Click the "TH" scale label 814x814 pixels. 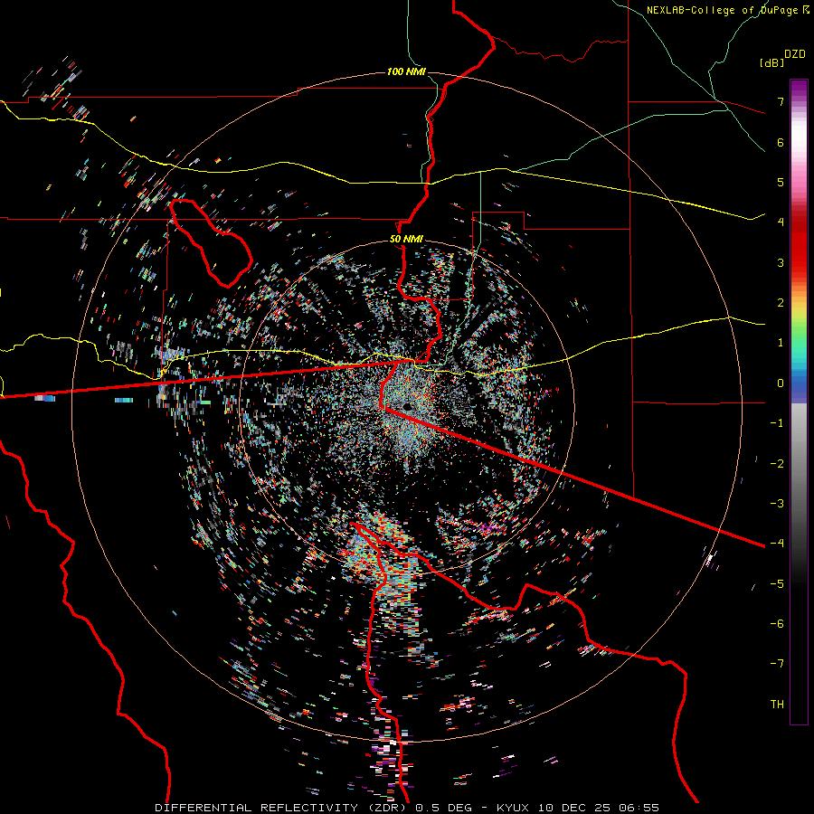click(777, 705)
